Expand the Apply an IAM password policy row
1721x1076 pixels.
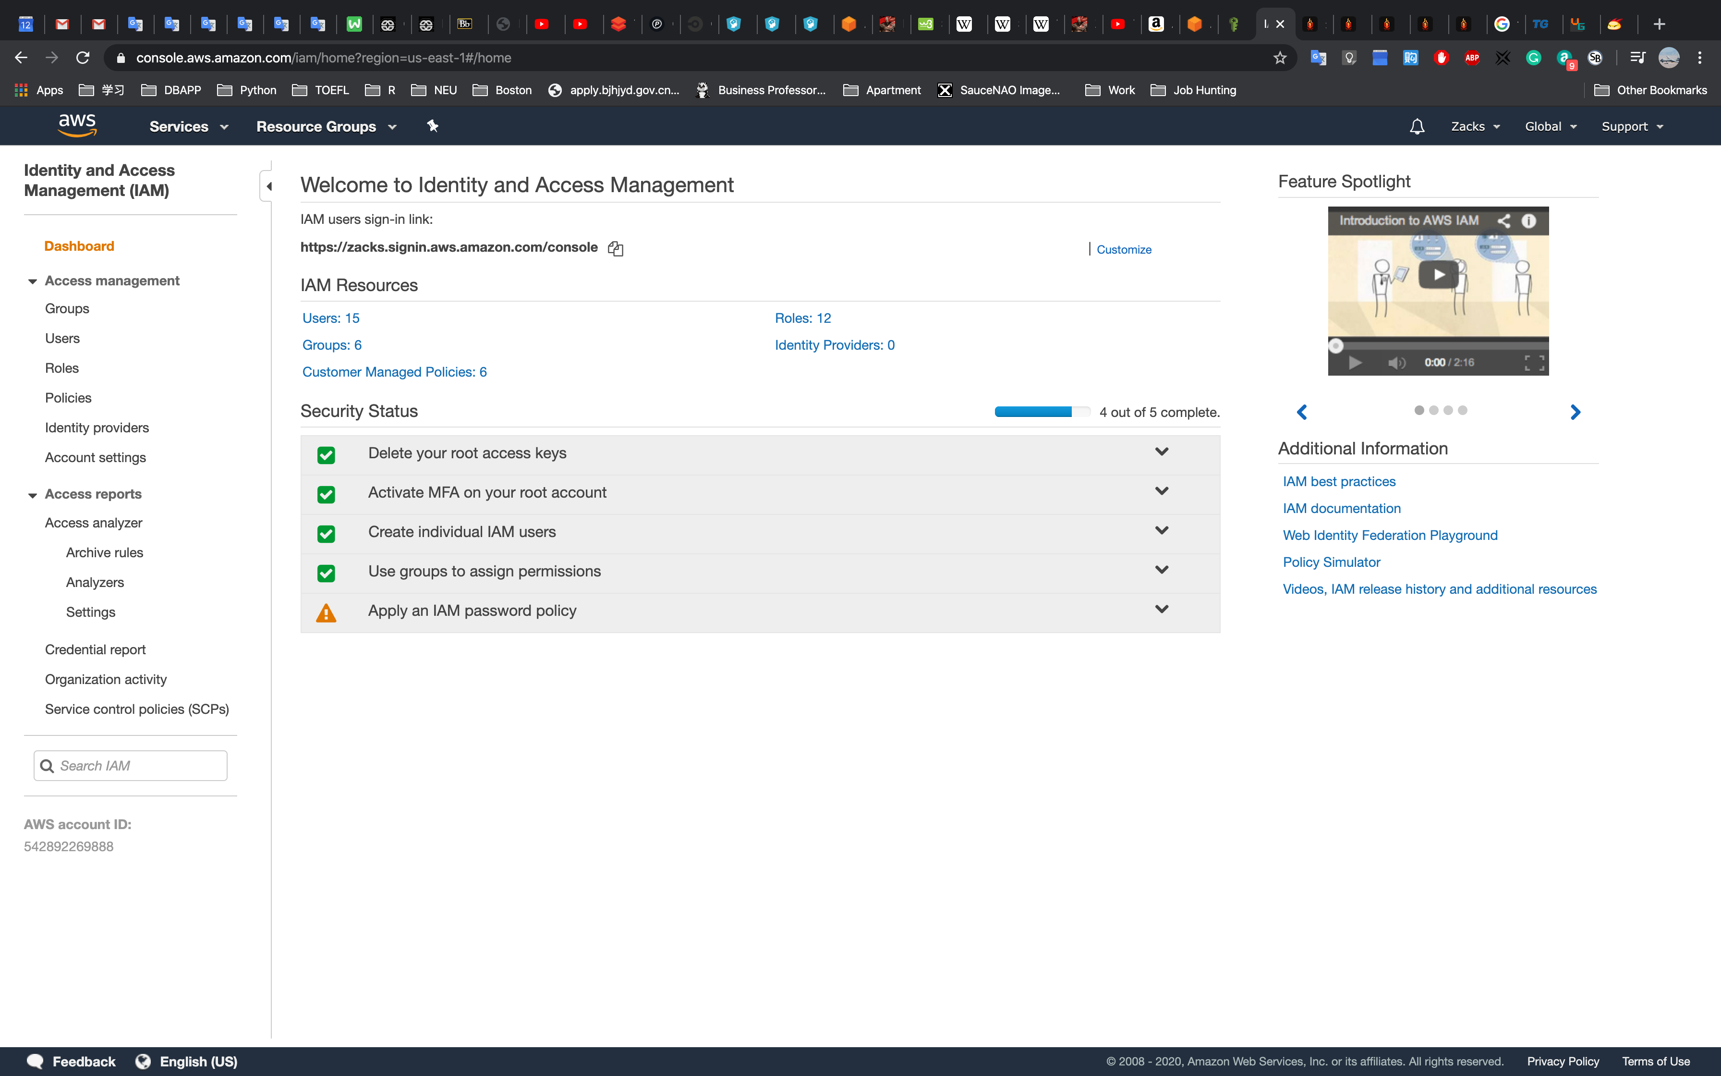[1161, 609]
